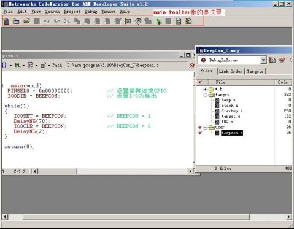
Task: Click the Open file folder icon in main toolbar
Action: click(x=26, y=21)
